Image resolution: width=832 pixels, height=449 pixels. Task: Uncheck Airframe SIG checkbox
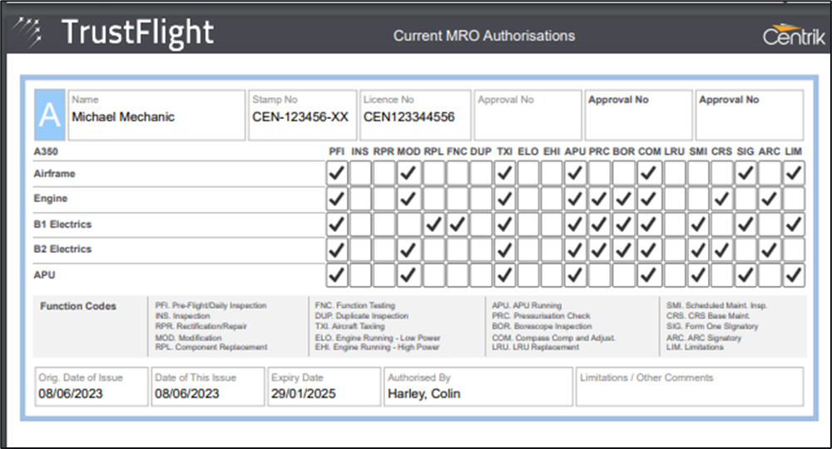(746, 174)
